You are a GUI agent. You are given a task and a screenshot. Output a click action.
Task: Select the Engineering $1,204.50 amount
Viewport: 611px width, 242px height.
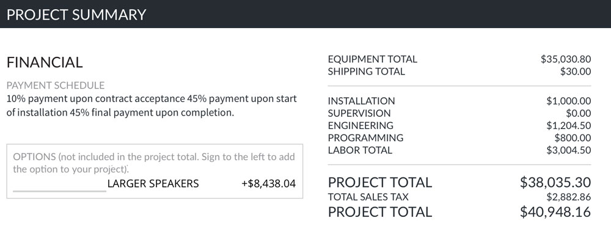[x=568, y=125]
